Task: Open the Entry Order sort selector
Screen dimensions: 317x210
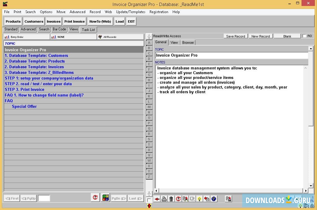Action: [27, 37]
